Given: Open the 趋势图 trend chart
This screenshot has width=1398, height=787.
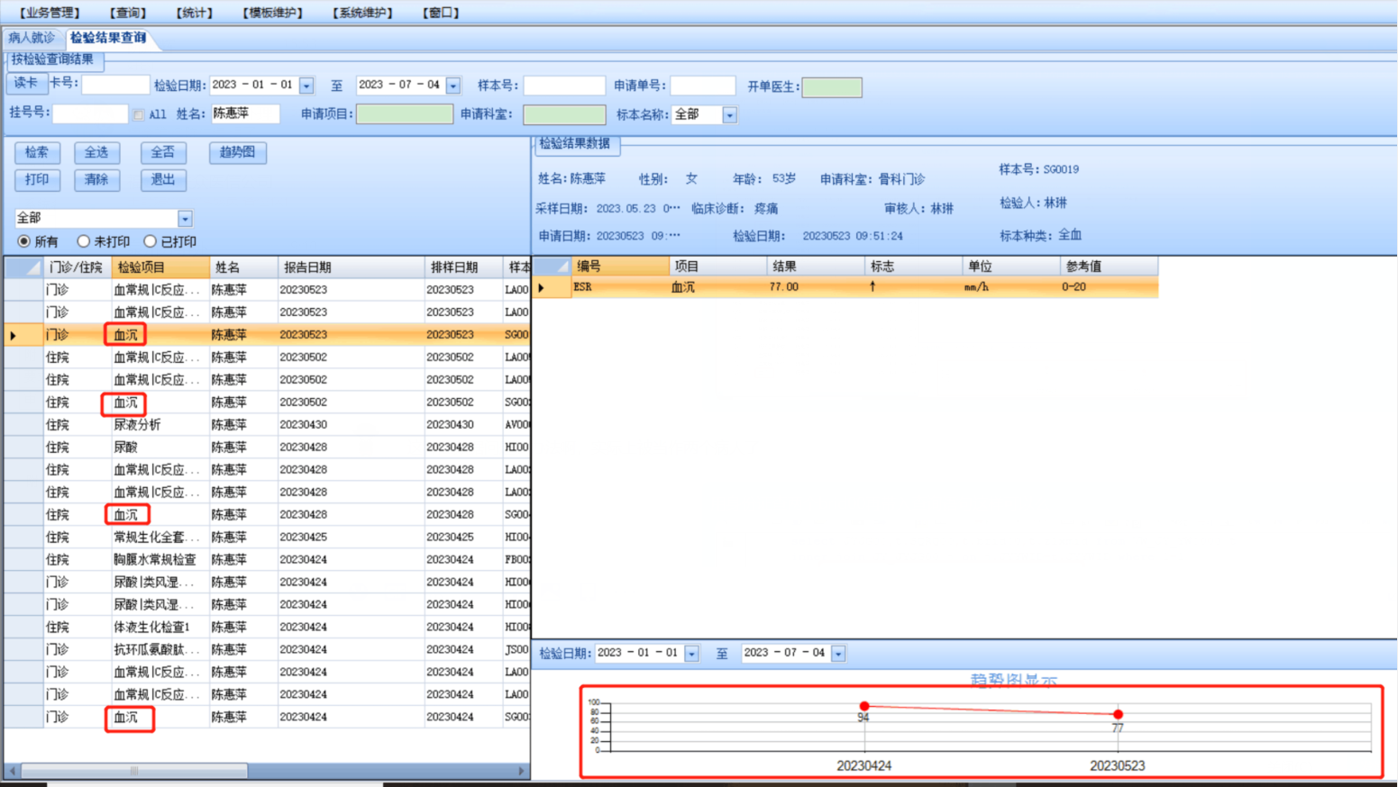Looking at the screenshot, I should pyautogui.click(x=238, y=152).
